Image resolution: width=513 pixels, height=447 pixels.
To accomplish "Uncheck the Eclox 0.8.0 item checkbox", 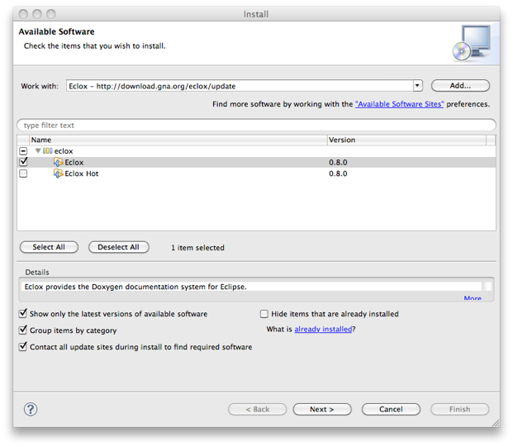I will click(23, 162).
